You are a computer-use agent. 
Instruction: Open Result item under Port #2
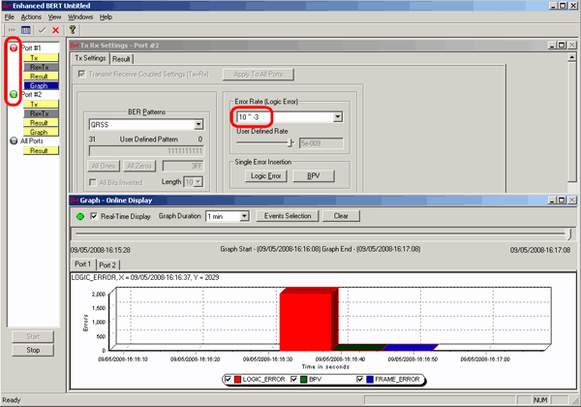click(x=41, y=123)
